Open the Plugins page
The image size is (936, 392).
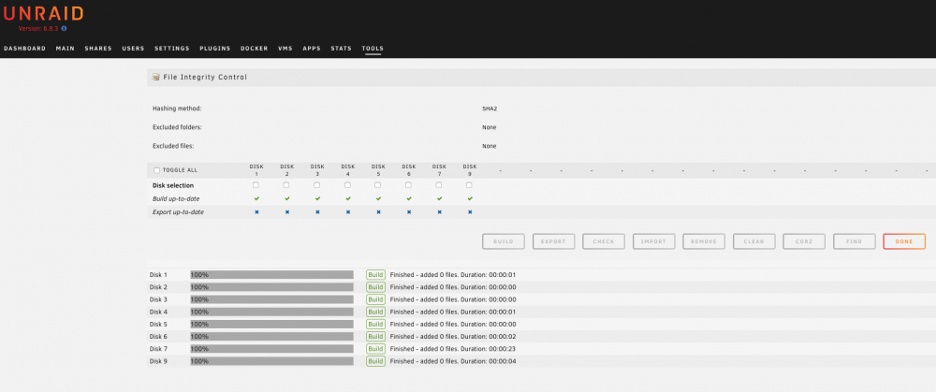(x=215, y=49)
